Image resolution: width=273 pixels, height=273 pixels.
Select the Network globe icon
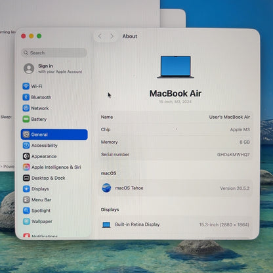coord(26,108)
